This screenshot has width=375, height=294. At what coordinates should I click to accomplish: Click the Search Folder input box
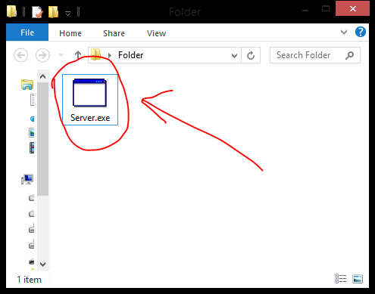tap(315, 55)
